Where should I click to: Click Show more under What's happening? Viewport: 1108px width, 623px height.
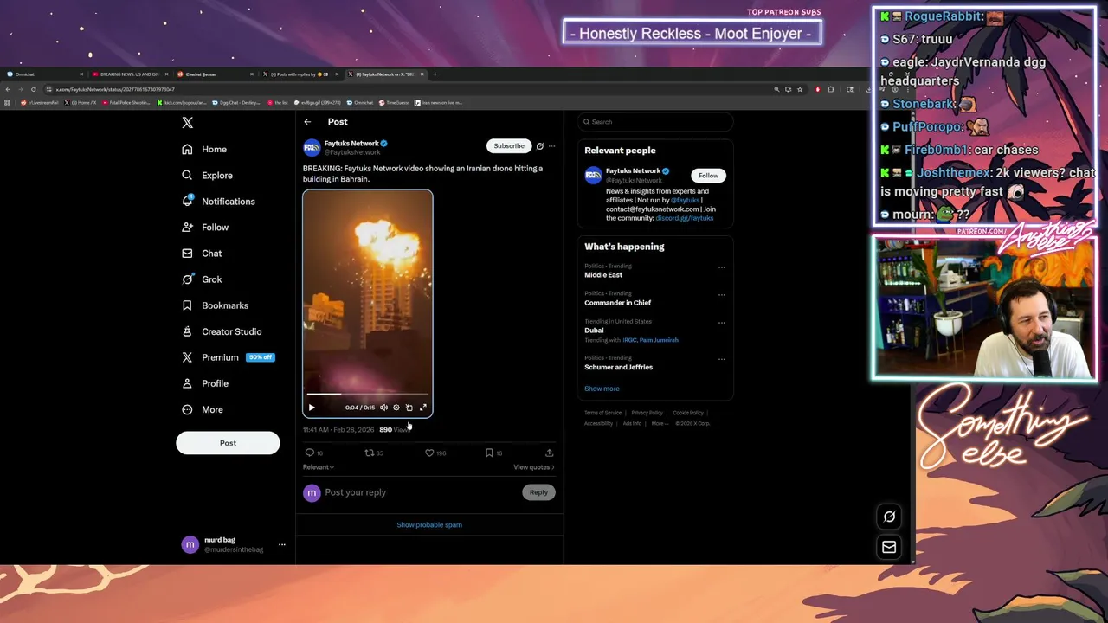(x=602, y=389)
